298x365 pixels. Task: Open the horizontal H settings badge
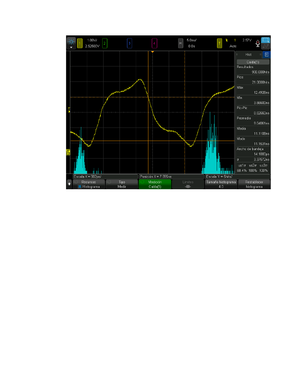tap(180, 43)
